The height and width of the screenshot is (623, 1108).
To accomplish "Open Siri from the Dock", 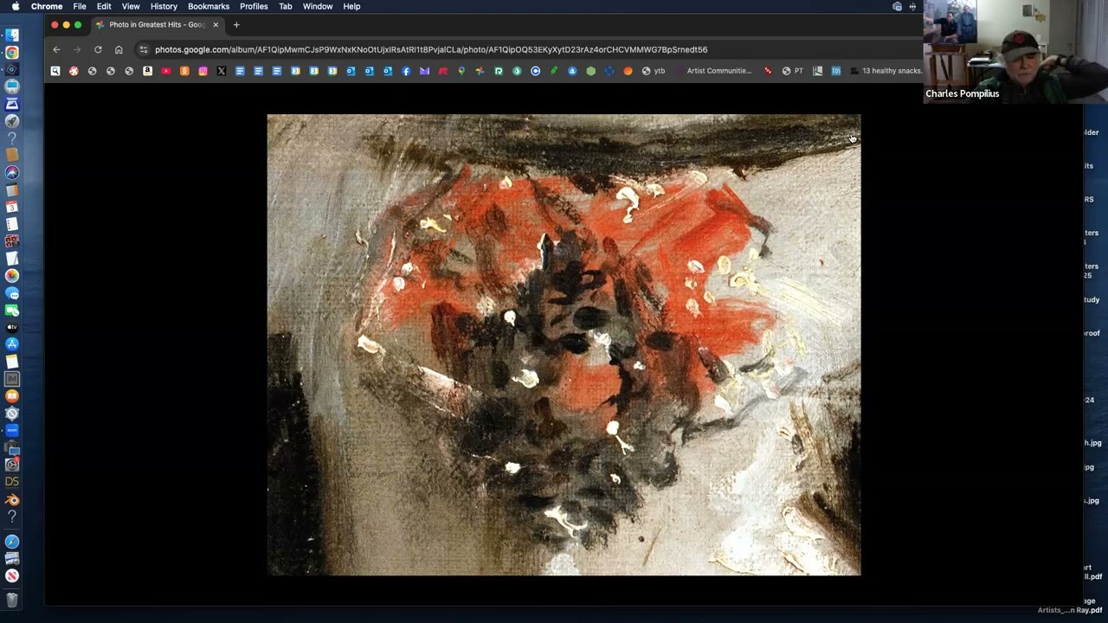I will click(12, 173).
